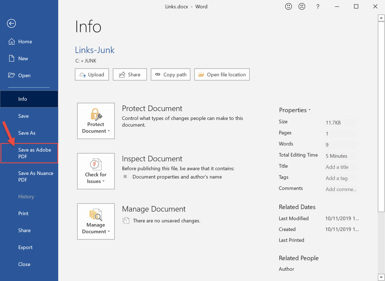Image resolution: width=385 pixels, height=281 pixels.
Task: Select Save As Nuance PDF option
Action: tap(35, 177)
